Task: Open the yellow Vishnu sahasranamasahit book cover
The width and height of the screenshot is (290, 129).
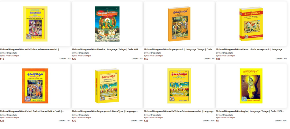Action: tap(35, 24)
